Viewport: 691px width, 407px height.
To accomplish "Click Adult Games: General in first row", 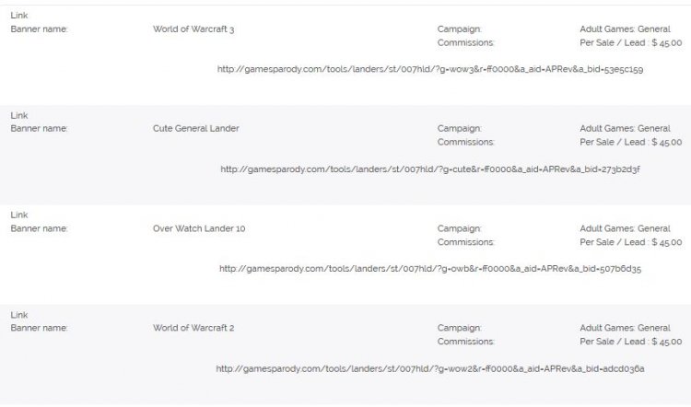I will pos(625,29).
